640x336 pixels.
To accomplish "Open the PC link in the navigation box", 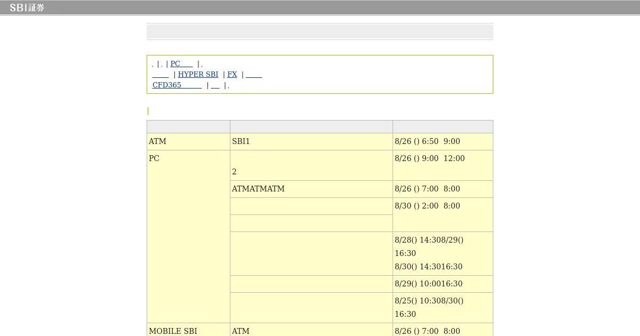I will coord(181,63).
